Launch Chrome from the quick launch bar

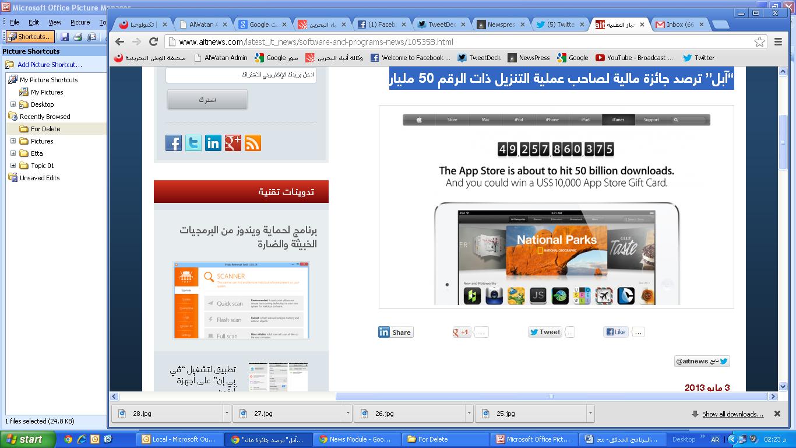[68, 439]
